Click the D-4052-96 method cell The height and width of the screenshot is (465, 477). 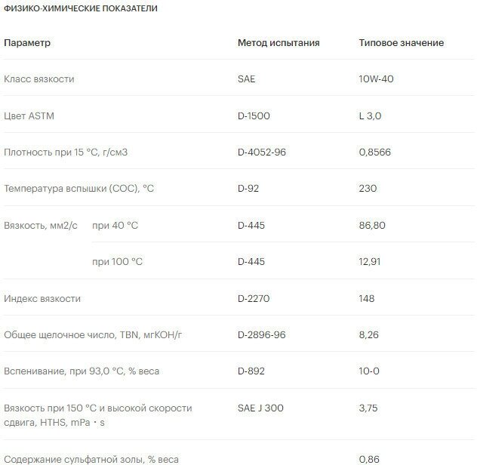262,152
